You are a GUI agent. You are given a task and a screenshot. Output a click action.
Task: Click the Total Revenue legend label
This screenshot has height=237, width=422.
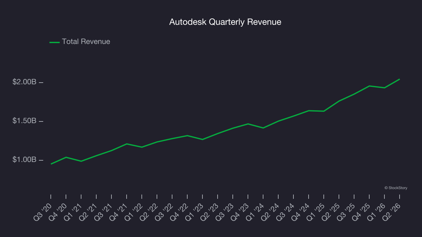tap(86, 42)
